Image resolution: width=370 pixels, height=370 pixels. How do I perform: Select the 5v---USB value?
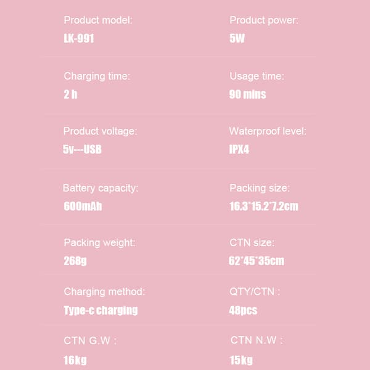pyautogui.click(x=82, y=149)
